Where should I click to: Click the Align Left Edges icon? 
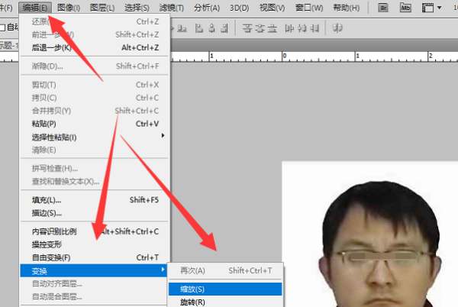199,28
